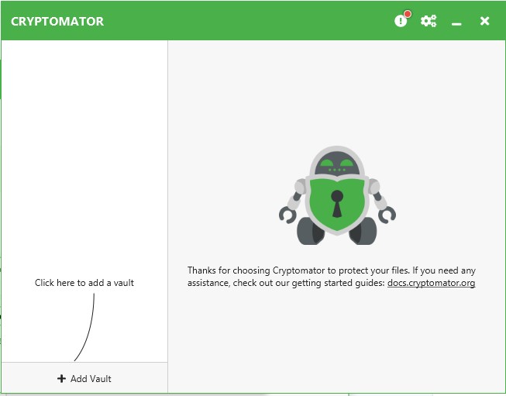Minimize the Cryptomator window
This screenshot has height=396, width=506.
coord(456,24)
